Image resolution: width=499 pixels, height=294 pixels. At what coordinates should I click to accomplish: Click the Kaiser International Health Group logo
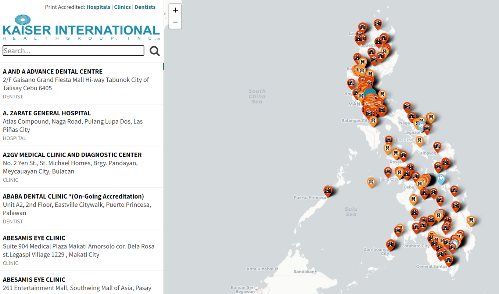tap(81, 28)
